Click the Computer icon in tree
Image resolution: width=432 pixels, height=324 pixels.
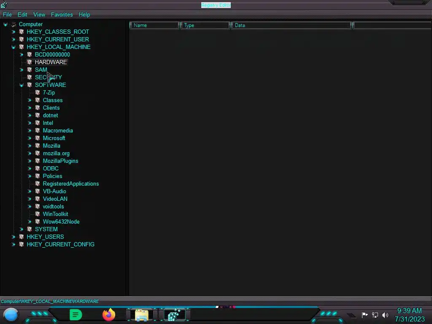click(13, 24)
